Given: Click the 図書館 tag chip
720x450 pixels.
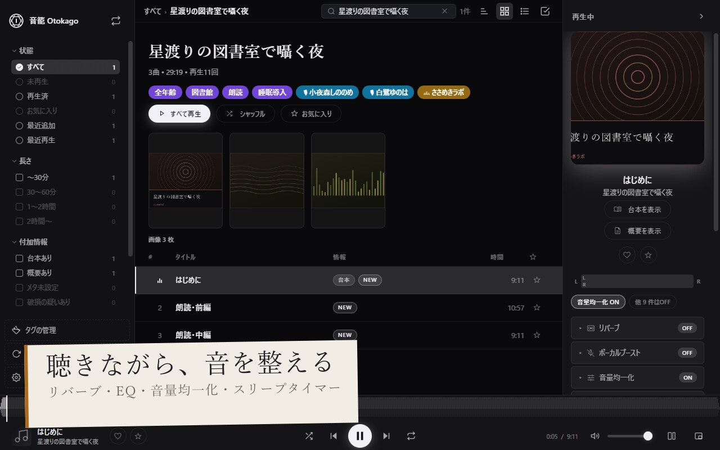Looking at the screenshot, I should pos(202,92).
